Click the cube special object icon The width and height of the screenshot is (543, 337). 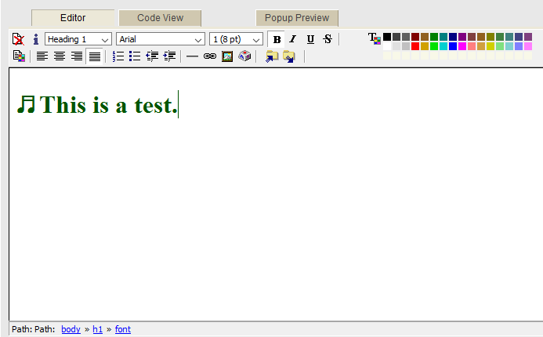(244, 56)
